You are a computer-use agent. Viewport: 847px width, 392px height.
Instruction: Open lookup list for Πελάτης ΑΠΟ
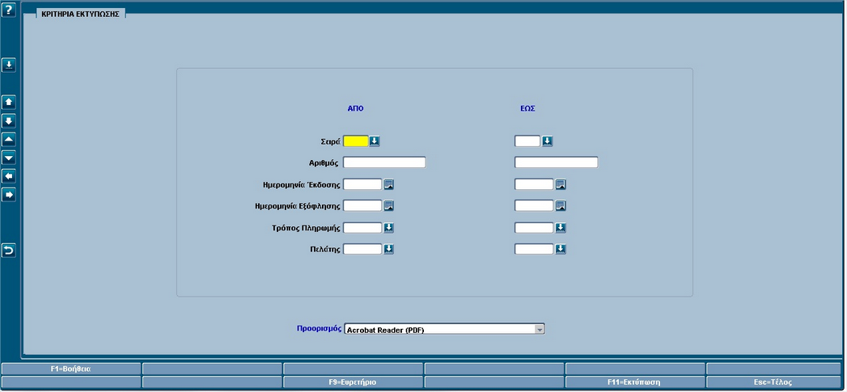pos(389,249)
